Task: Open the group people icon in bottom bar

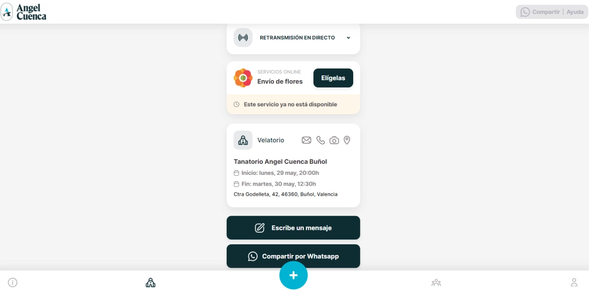Action: point(436,282)
